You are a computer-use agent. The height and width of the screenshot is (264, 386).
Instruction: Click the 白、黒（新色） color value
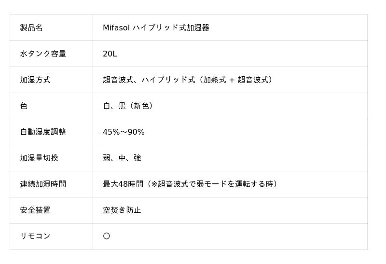point(129,106)
